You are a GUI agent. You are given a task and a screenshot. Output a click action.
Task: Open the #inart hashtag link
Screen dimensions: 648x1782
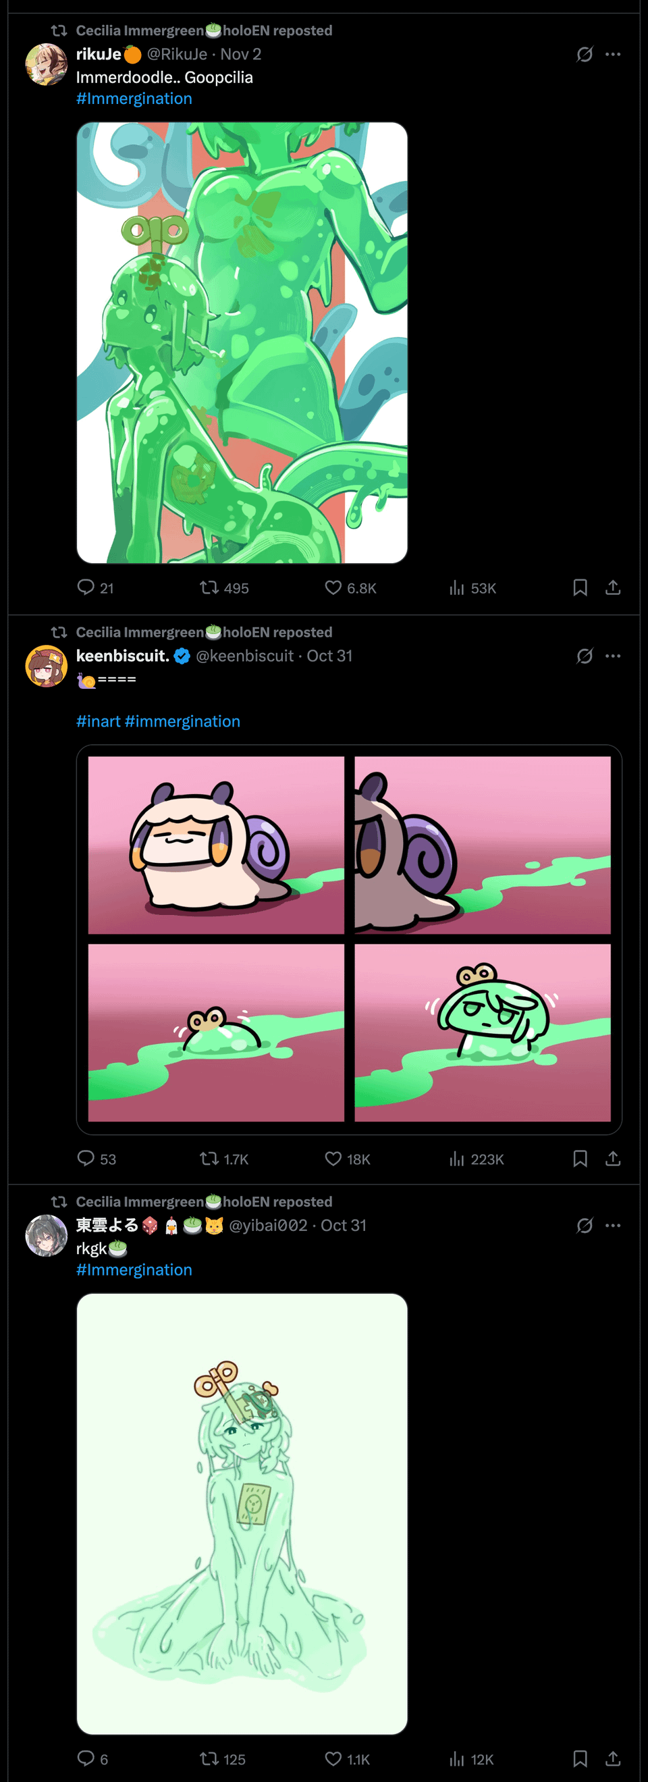(98, 720)
